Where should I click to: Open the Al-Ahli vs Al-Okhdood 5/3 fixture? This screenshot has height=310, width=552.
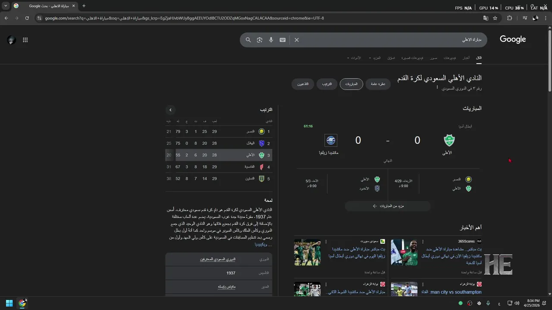[343, 183]
